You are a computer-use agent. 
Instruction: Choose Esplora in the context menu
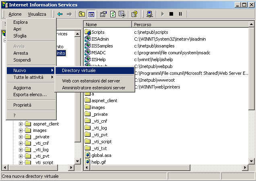click(31, 22)
